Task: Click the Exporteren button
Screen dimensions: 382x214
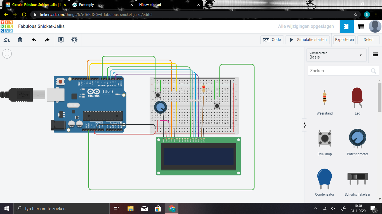Action: (x=344, y=40)
